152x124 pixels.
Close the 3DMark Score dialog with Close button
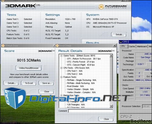[47, 92]
